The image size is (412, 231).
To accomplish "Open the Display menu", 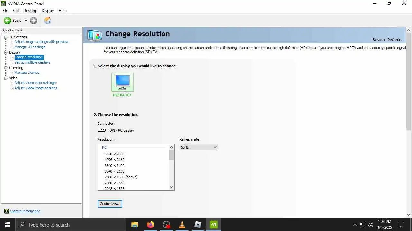I will pyautogui.click(x=48, y=11).
